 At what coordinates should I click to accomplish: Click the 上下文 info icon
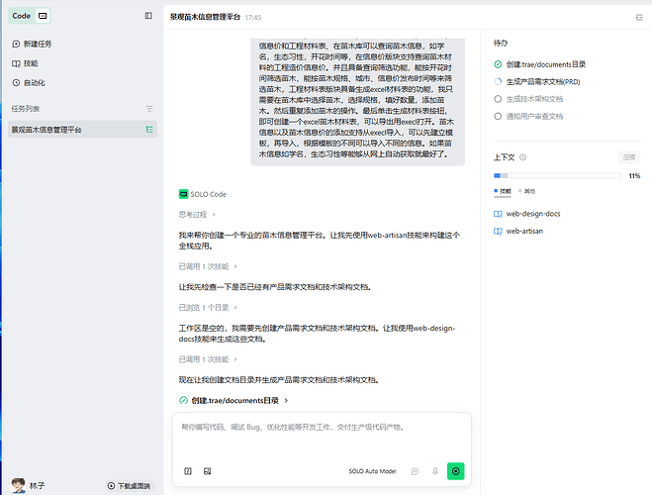pos(523,157)
